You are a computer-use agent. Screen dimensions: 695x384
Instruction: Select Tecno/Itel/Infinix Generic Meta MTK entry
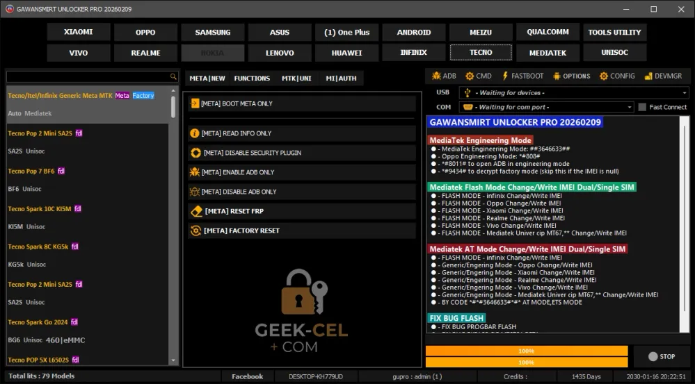tap(88, 104)
